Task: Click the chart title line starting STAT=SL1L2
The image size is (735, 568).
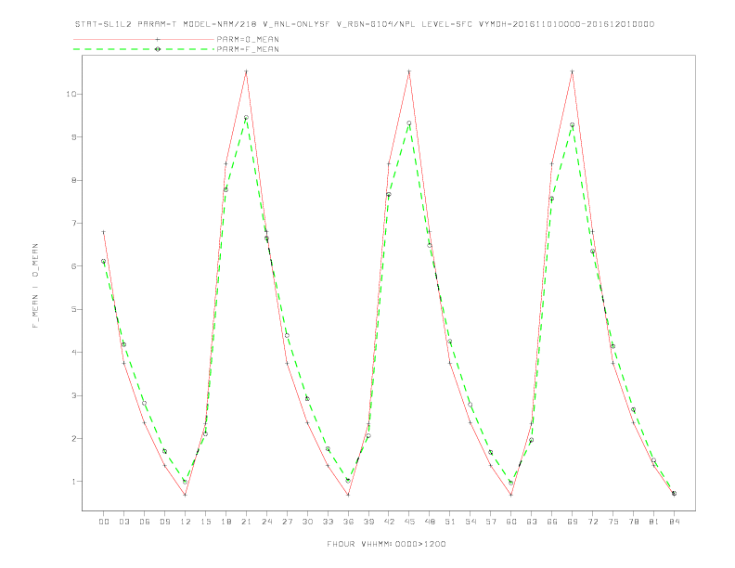Action: tap(365, 24)
